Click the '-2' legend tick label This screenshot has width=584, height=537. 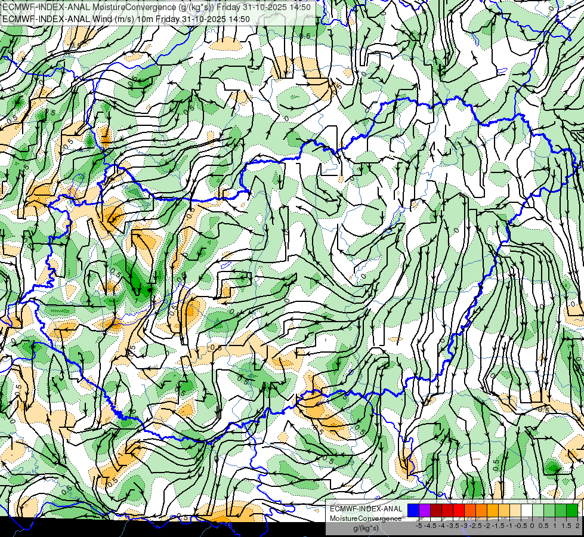487,526
